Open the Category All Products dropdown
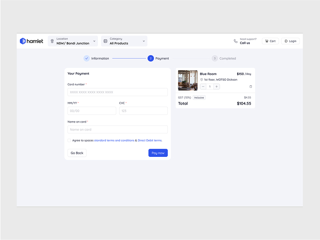 (124, 41)
